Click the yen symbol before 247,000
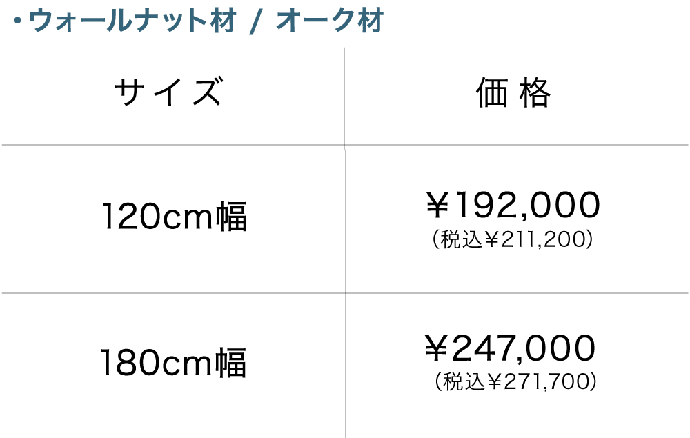 pos(437,349)
